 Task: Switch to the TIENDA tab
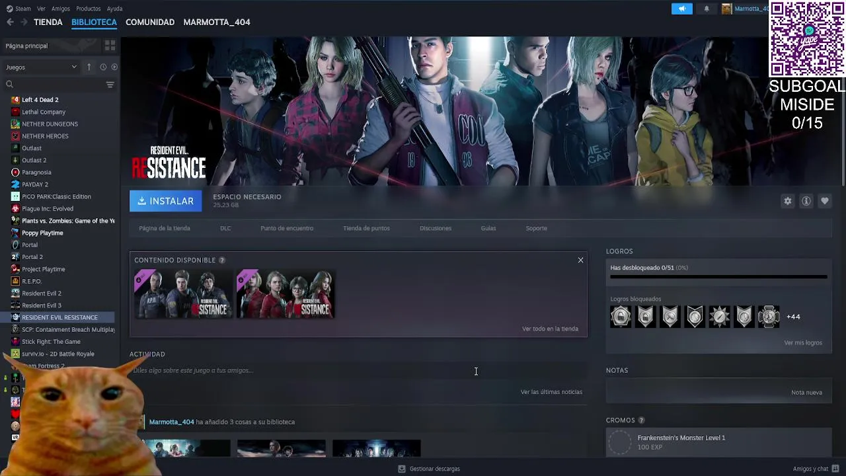click(x=48, y=22)
